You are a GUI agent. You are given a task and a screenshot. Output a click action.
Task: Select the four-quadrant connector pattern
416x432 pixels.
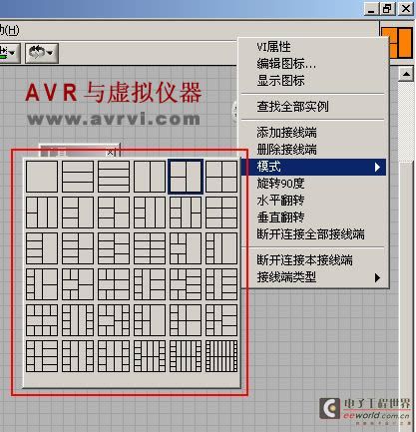[x=221, y=177]
